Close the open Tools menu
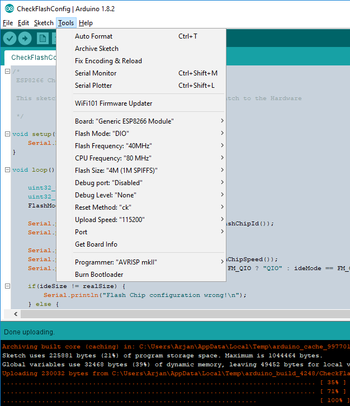The height and width of the screenshot is (406, 350). (x=66, y=23)
